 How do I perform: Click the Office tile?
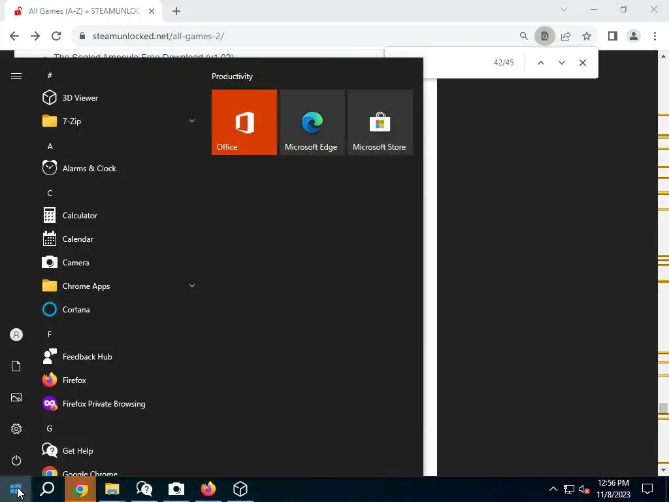pos(244,122)
